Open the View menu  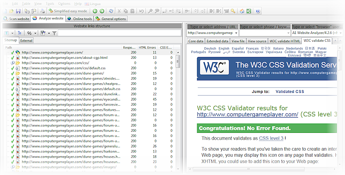click(38, 4)
